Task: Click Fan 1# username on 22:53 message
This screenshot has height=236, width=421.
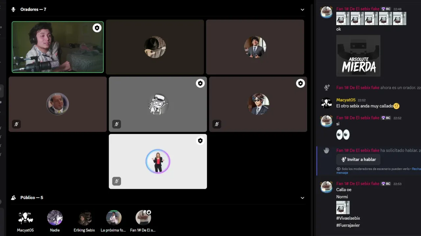Action: point(358,184)
